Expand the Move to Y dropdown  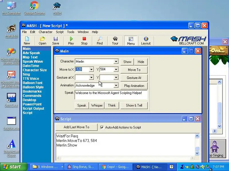pos(116,70)
